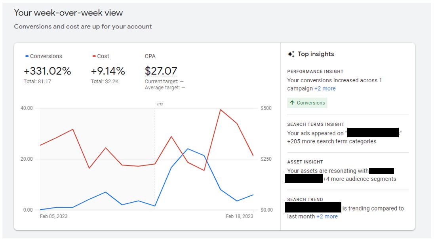Click "+285 more search term categories" text
This screenshot has height=239, width=434.
click(x=331, y=141)
